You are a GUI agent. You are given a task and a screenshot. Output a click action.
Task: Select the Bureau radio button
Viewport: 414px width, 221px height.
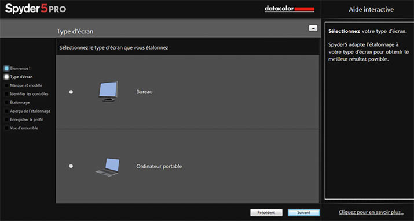(71, 92)
